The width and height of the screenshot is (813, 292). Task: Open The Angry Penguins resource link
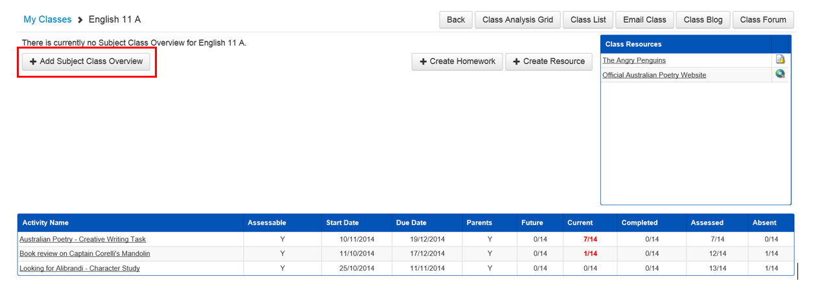pyautogui.click(x=634, y=60)
